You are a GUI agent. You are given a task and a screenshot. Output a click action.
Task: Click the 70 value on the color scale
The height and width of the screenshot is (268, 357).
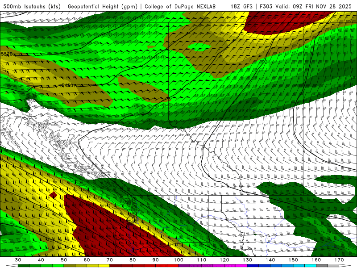coord(110,260)
